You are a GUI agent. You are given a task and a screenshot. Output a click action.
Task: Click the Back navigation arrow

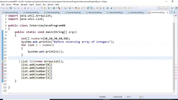(128, 8)
